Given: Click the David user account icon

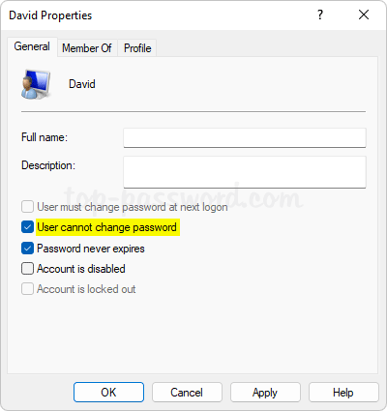Looking at the screenshot, I should 36,84.
